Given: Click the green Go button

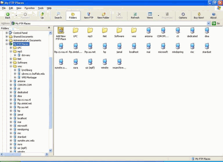Looking at the screenshot, I should coord(216,23).
